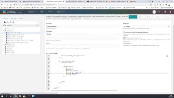Switch to the Яндекс browser tab
This screenshot has width=174, height=98.
[140, 2]
